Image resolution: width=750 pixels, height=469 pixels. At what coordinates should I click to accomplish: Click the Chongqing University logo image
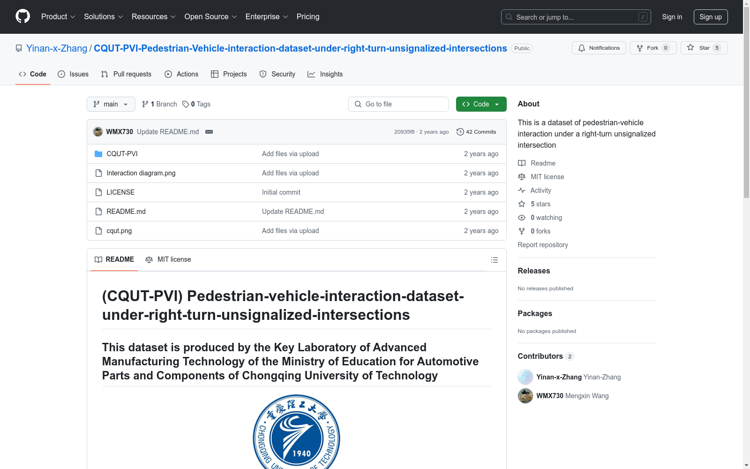(x=297, y=431)
